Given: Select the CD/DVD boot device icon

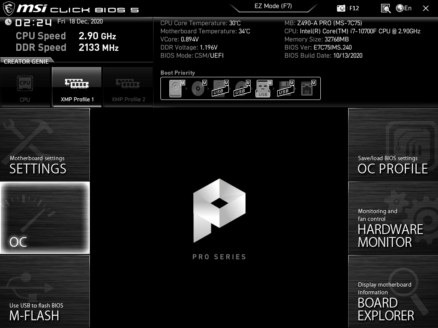Looking at the screenshot, I should pyautogui.click(x=199, y=88).
